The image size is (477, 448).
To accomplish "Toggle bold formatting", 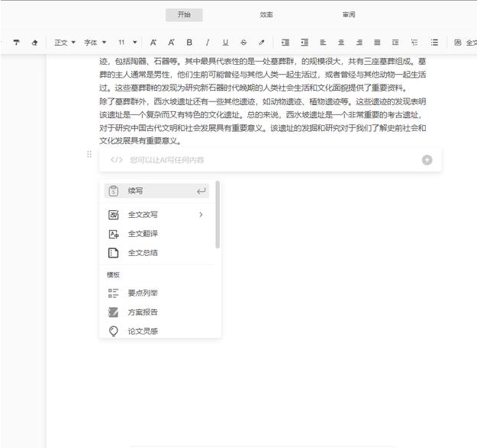I will pyautogui.click(x=189, y=43).
